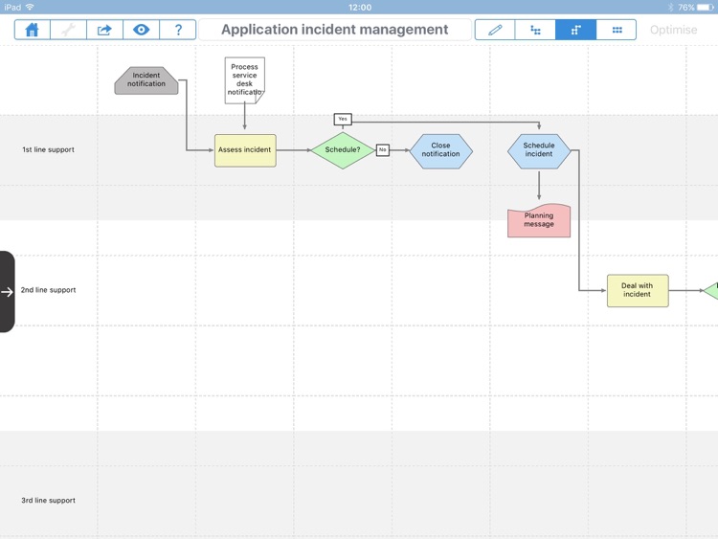This screenshot has width=718, height=539.
Task: Tap the 2nd line support lane label
Action: click(x=48, y=290)
